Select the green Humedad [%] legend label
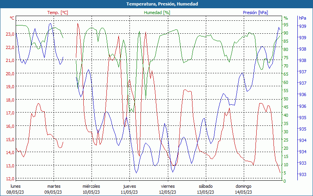Image resolution: width=313 pixels, height=196 pixels. [157, 13]
